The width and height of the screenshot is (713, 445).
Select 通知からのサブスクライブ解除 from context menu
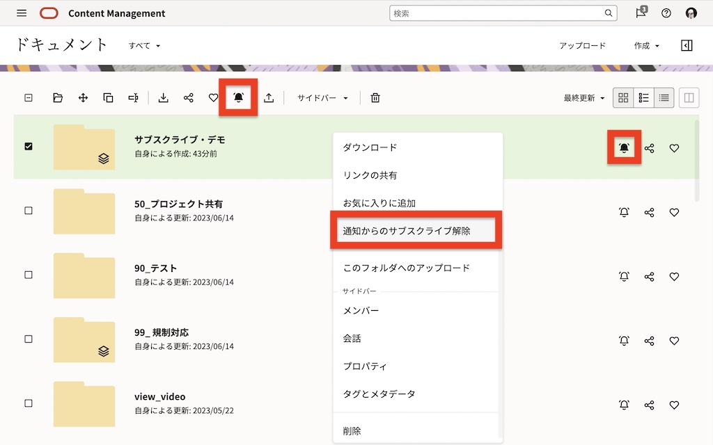click(407, 231)
